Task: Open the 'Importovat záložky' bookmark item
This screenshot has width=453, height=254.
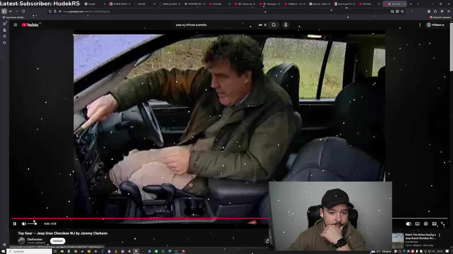Action: pyautogui.click(x=13, y=17)
